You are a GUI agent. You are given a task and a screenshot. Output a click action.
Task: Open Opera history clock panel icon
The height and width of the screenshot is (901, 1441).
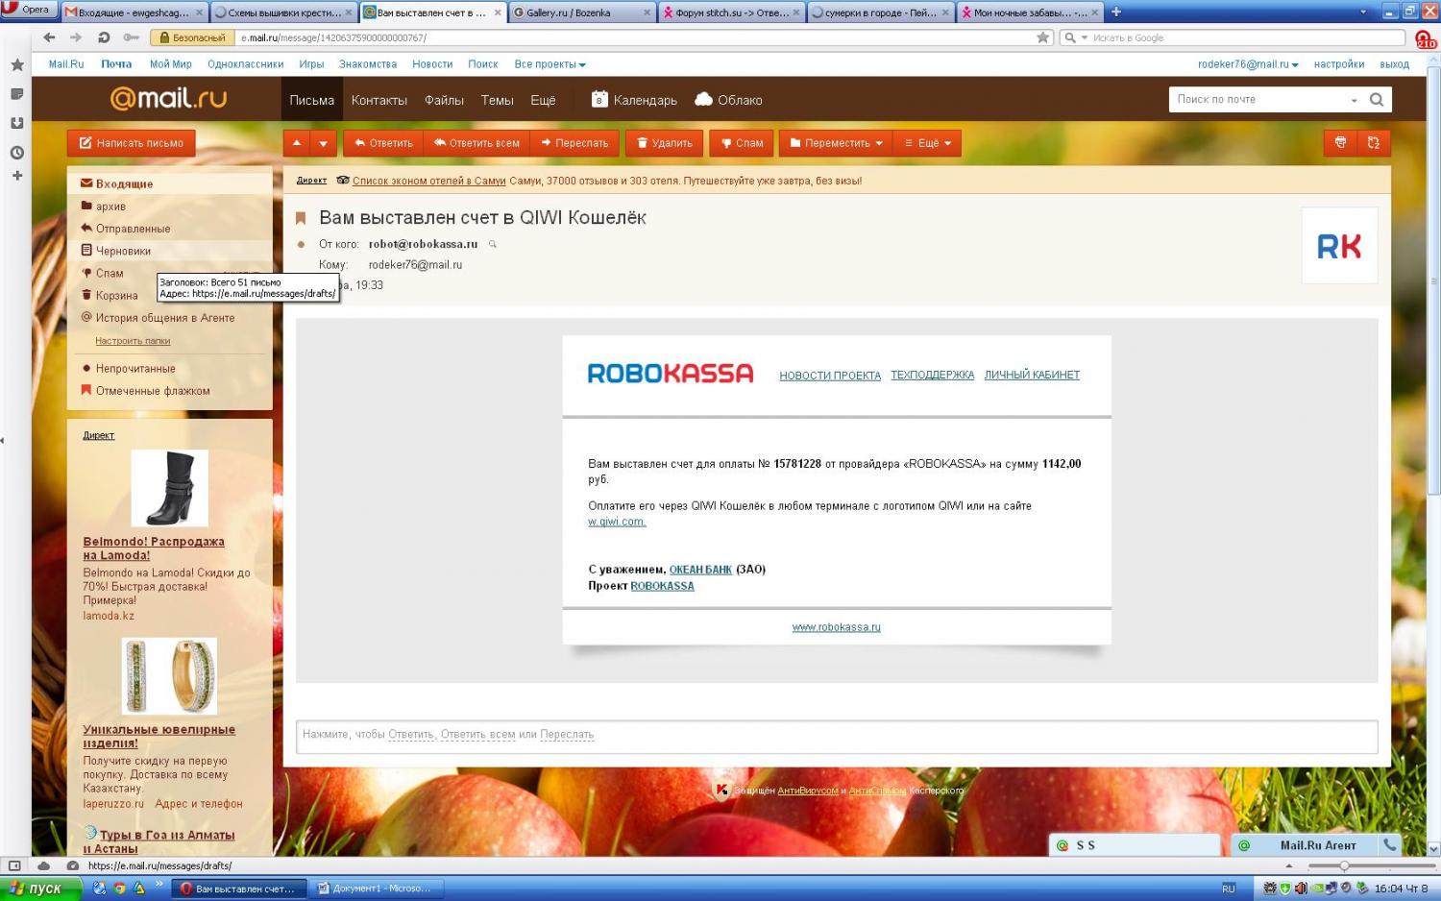pyautogui.click(x=16, y=153)
